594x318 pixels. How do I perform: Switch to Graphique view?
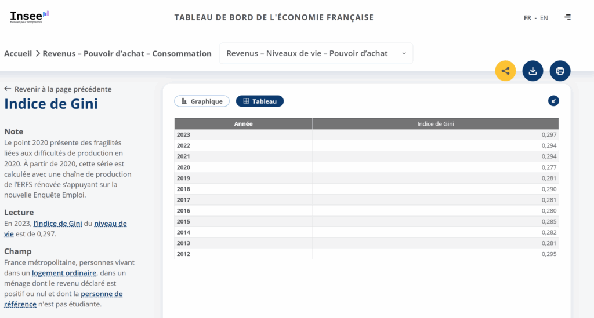(x=202, y=101)
